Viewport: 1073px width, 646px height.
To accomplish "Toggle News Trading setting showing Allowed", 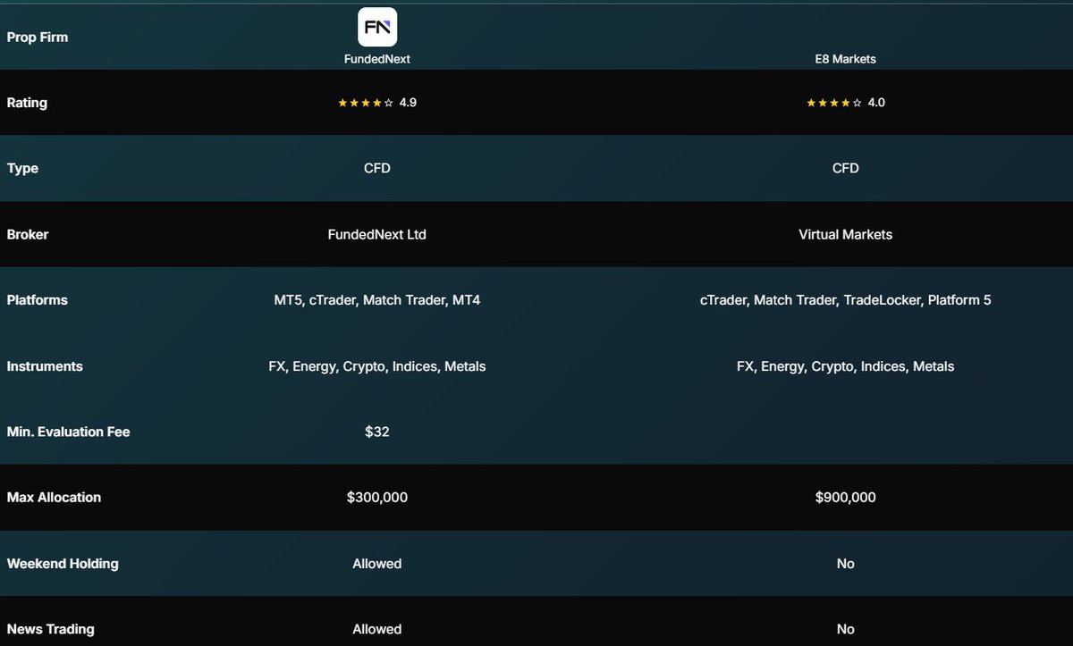I will tap(377, 629).
